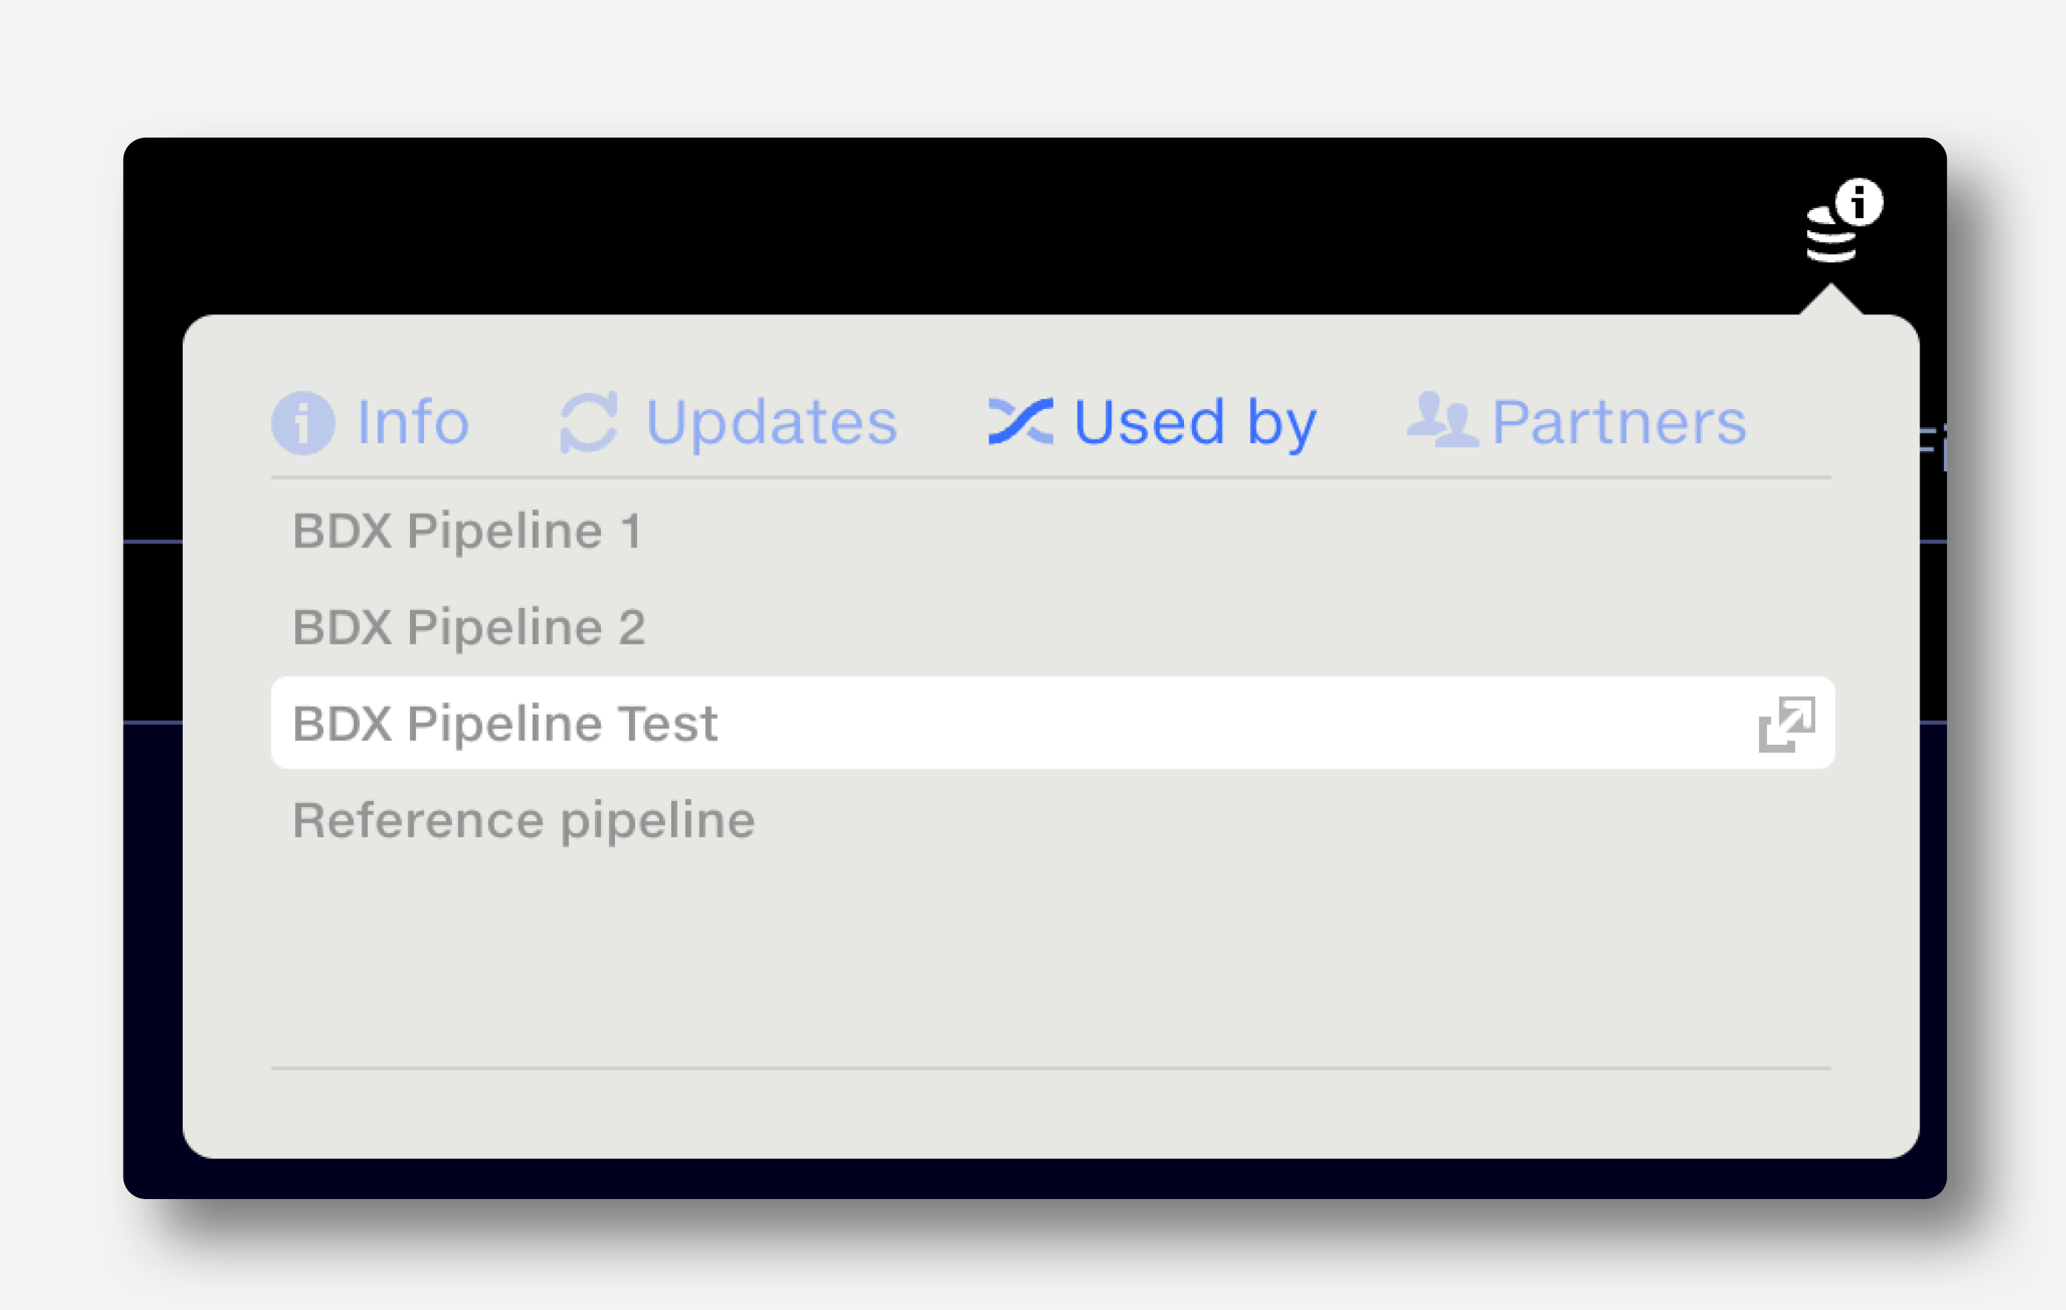The height and width of the screenshot is (1310, 2066).
Task: Click the database info icon
Action: pos(1842,221)
